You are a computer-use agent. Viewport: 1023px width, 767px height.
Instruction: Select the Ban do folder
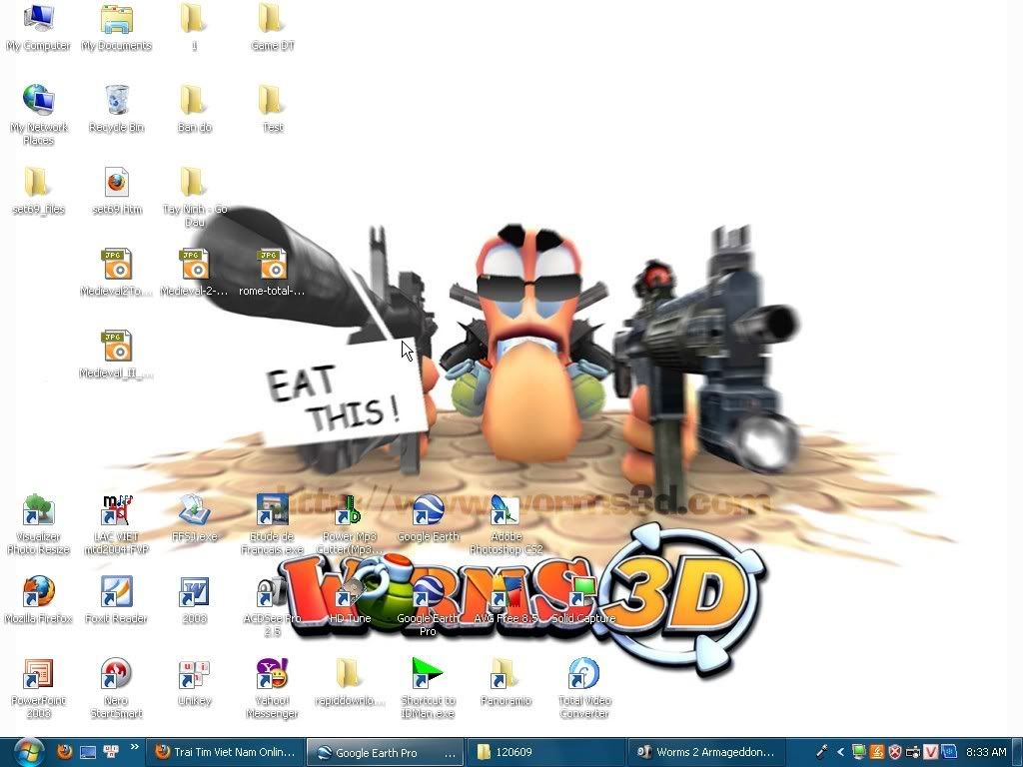(x=194, y=109)
